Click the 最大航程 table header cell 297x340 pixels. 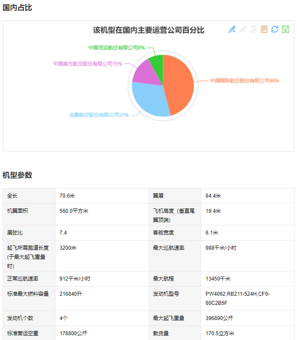point(175,279)
